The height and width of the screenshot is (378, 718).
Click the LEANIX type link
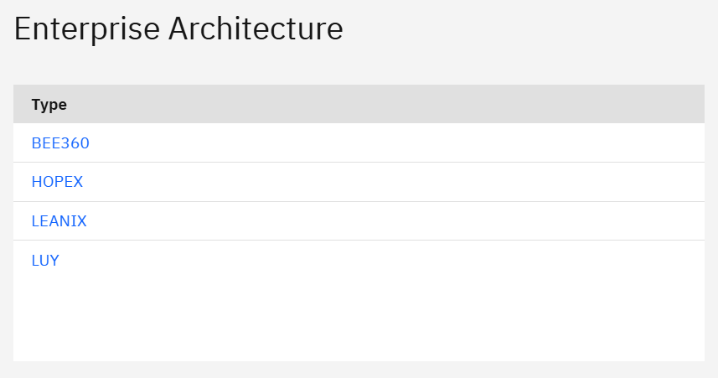pyautogui.click(x=59, y=221)
